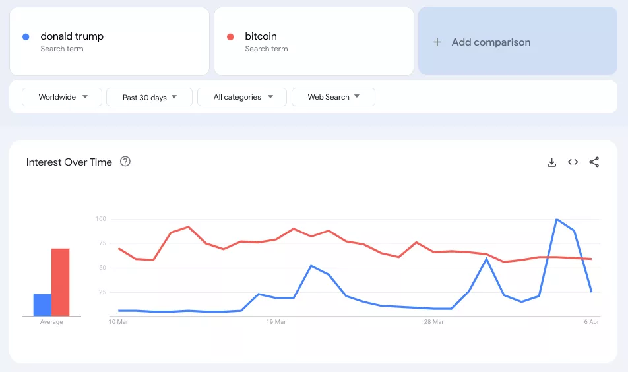628x372 pixels.
Task: Edit the bitcoin search term
Action: 261,36
